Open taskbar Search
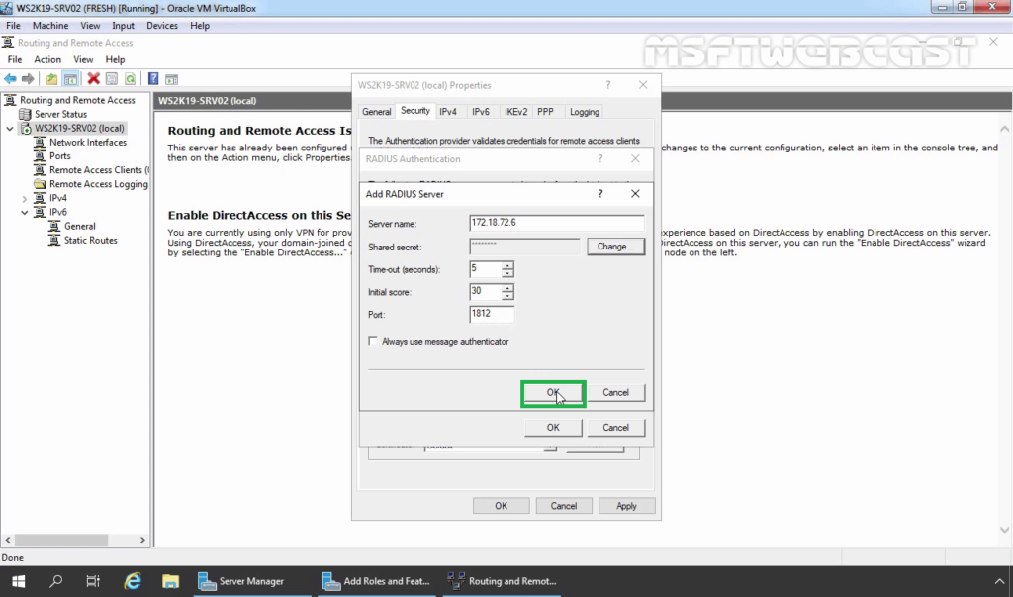Image resolution: width=1013 pixels, height=597 pixels. 56,581
